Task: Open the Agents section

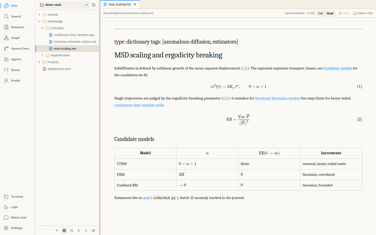Action: (x=17, y=59)
